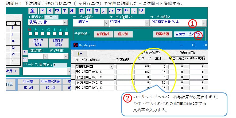Open the 利用者名 dropdown showing 横浜 支援1
236x118 pixels.
tap(65, 22)
